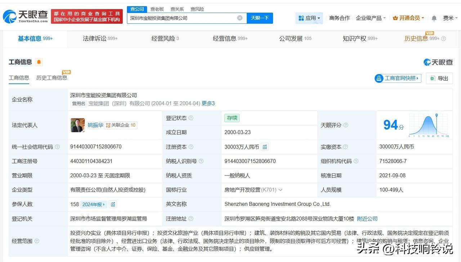
Task: Click the help icon beside 注册资本
Action: (x=191, y=147)
